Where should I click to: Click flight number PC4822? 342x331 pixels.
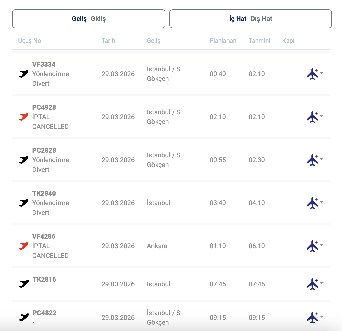pyautogui.click(x=45, y=313)
